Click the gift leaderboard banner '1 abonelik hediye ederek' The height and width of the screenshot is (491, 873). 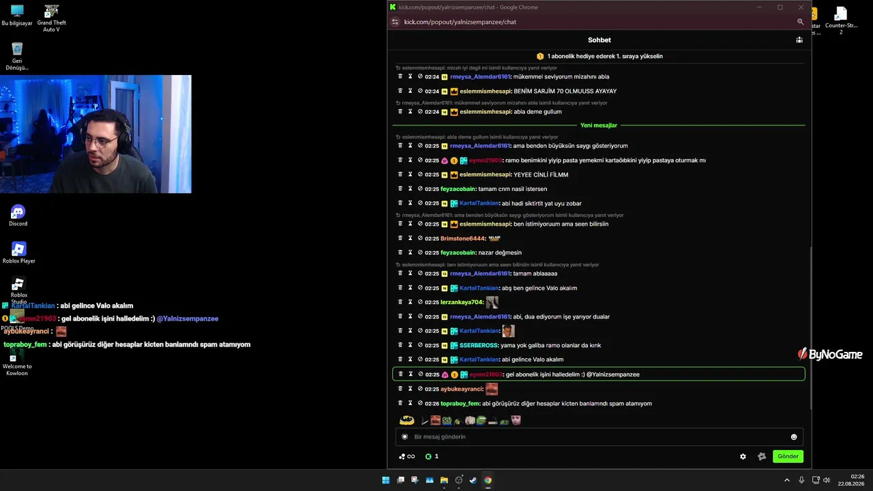point(599,56)
